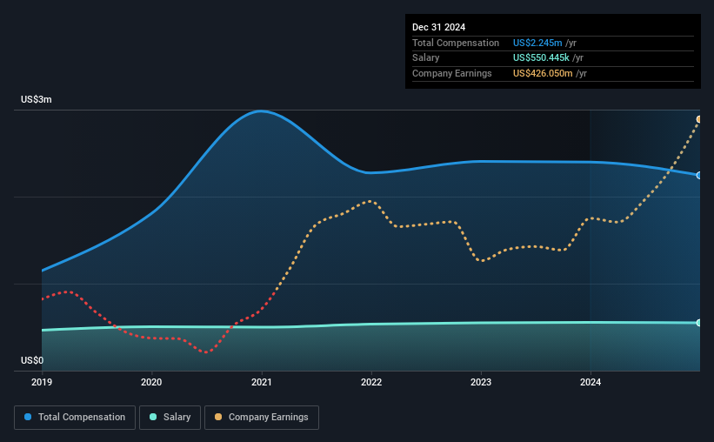
Task: Click the Salary tooltip row label
Action: click(426, 58)
